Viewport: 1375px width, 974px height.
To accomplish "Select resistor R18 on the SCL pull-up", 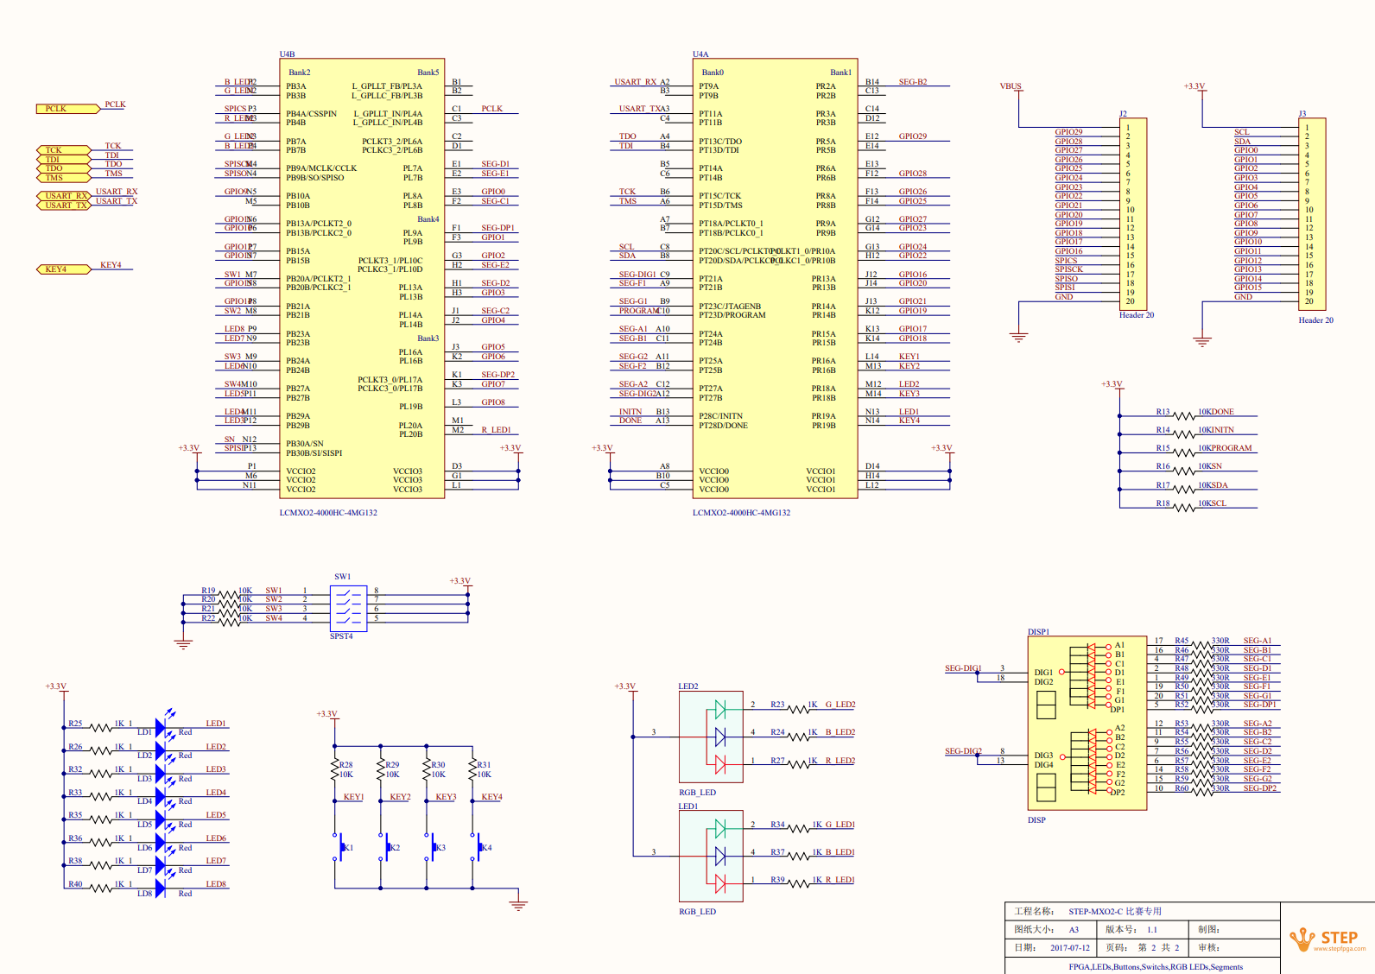I will pos(1184,508).
